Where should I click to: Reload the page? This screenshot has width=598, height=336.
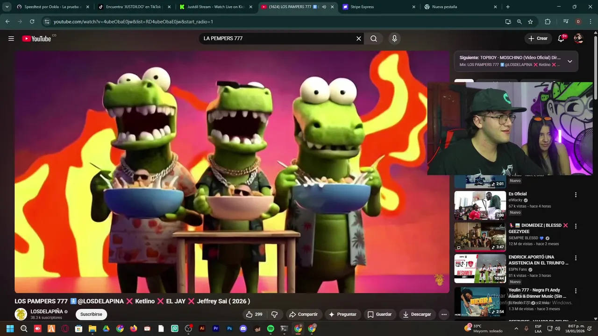[32, 21]
